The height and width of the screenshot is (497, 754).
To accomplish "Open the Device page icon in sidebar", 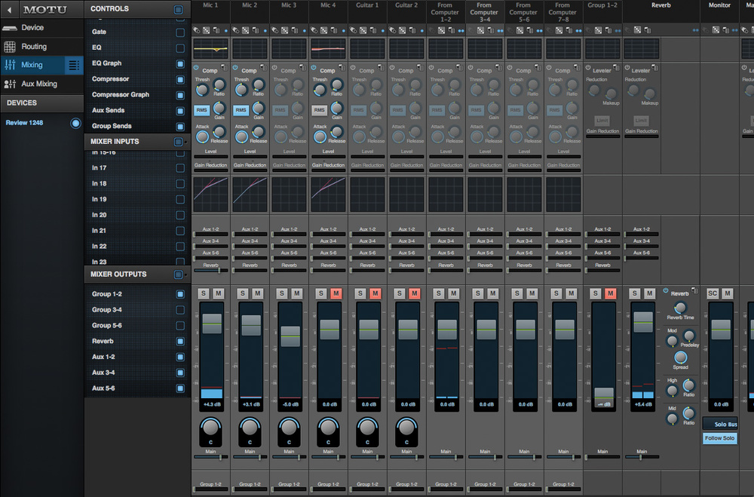I will [10, 28].
